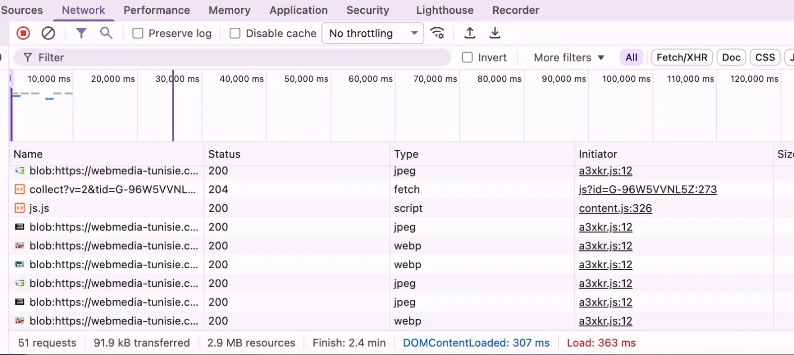Image resolution: width=794 pixels, height=355 pixels.
Task: Open the Performance tab
Action: coord(157,10)
